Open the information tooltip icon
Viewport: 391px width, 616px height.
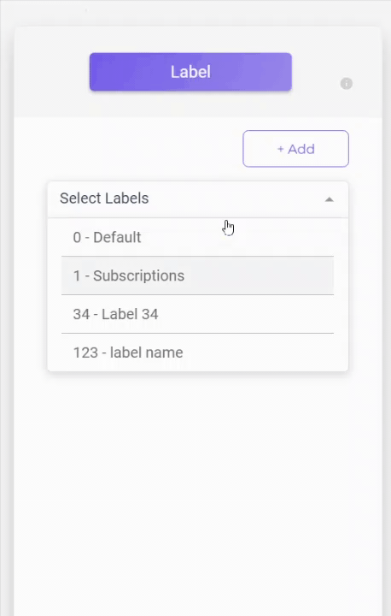pyautogui.click(x=346, y=83)
